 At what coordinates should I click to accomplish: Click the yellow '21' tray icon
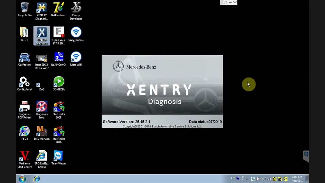(x=286, y=179)
